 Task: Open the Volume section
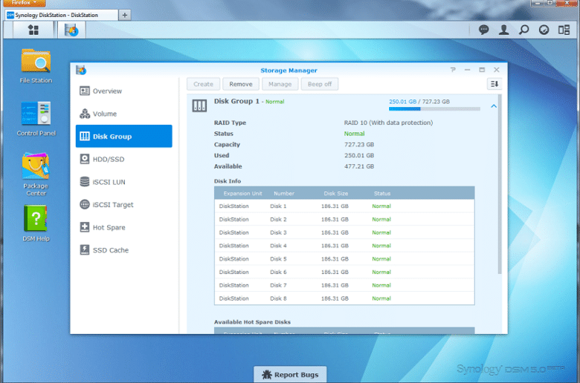124,114
